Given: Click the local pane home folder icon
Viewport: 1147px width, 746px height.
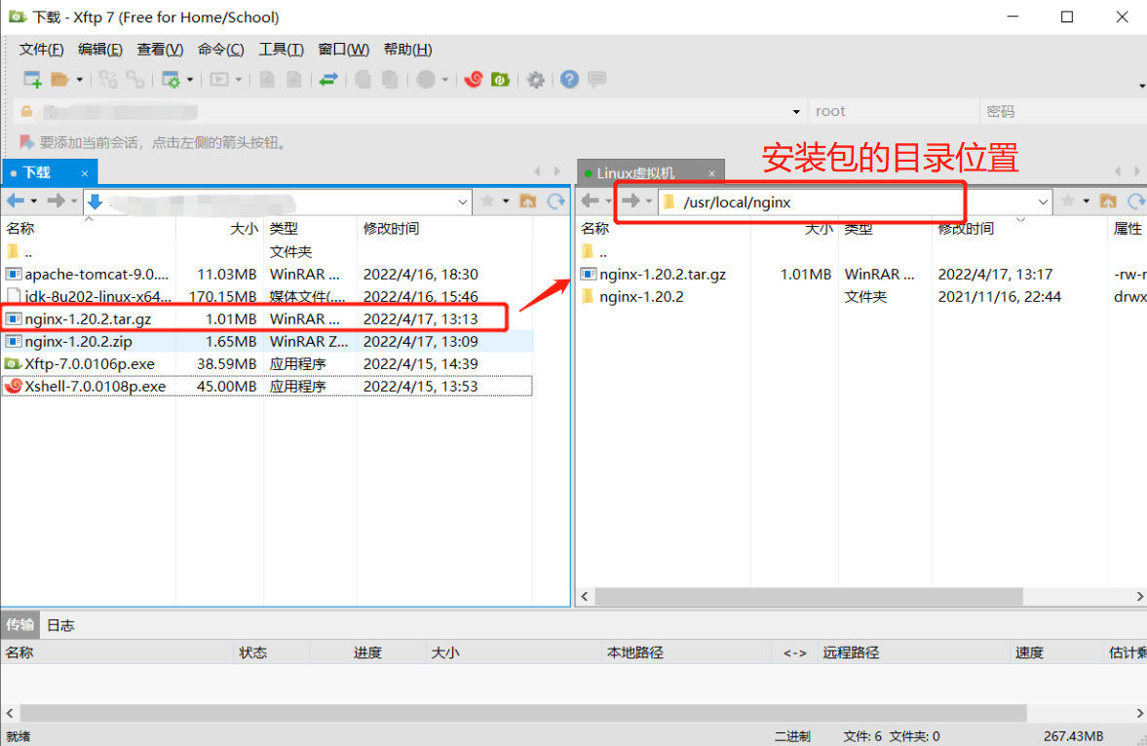Looking at the screenshot, I should click(527, 201).
